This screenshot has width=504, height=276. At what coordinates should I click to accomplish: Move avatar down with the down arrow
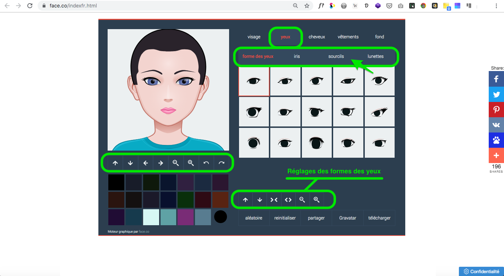[x=130, y=163]
